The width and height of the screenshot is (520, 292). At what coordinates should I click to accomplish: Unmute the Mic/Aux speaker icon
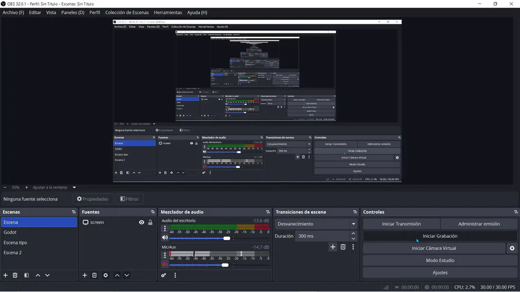165,264
